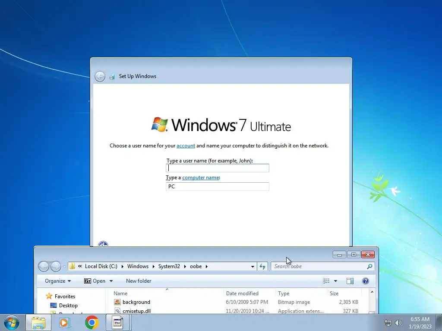Viewport: 442px width, 331px height.
Task: Click the network tray icon
Action: tap(388, 323)
